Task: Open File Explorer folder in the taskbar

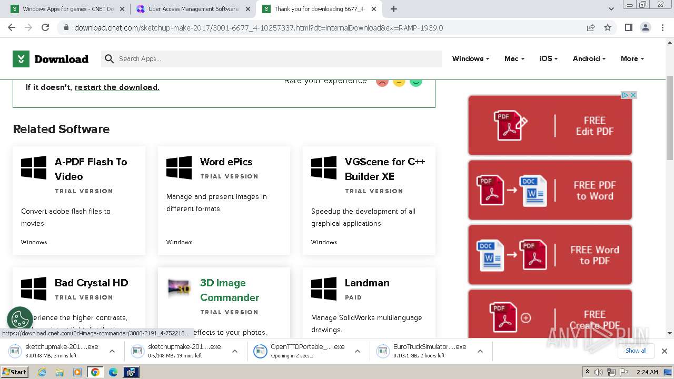Action: click(x=60, y=372)
